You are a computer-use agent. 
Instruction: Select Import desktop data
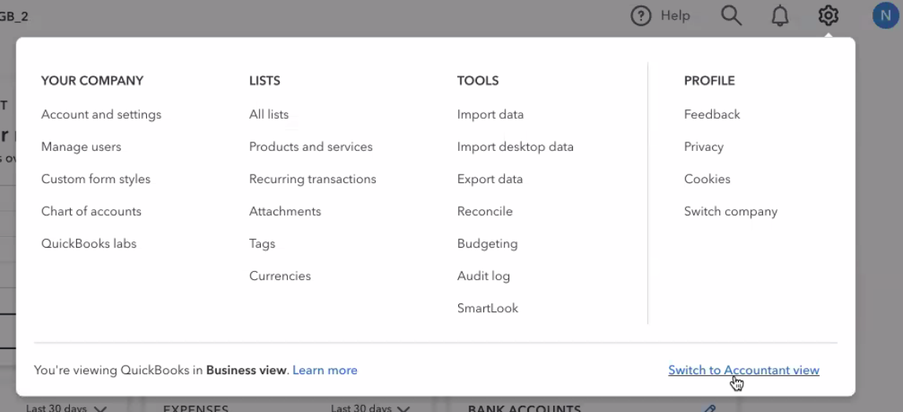(x=515, y=146)
